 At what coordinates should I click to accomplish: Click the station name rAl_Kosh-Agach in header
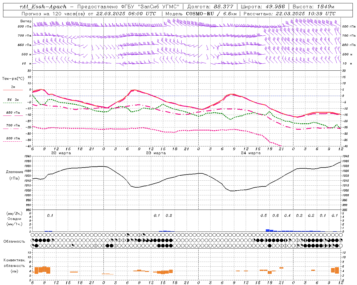tap(43, 7)
